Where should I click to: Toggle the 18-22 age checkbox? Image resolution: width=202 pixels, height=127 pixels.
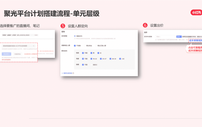pos(91,59)
